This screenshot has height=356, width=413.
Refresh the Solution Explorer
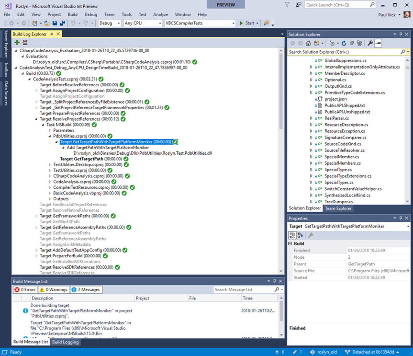coord(344,43)
